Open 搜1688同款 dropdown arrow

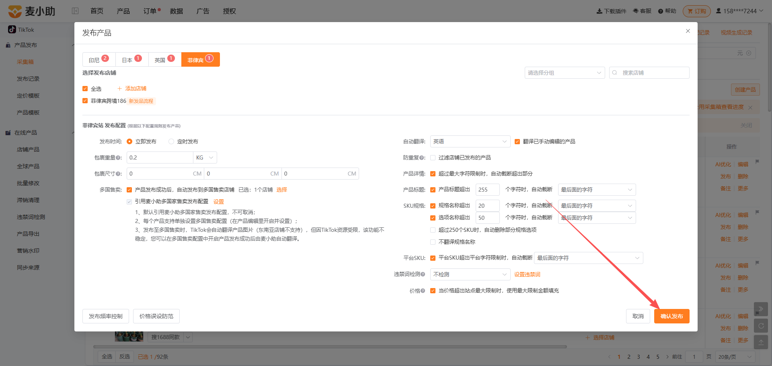tap(188, 337)
